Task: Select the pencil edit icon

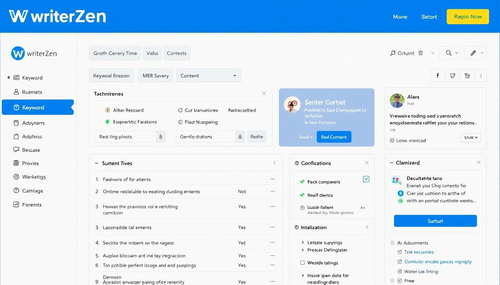Action: click(x=473, y=53)
